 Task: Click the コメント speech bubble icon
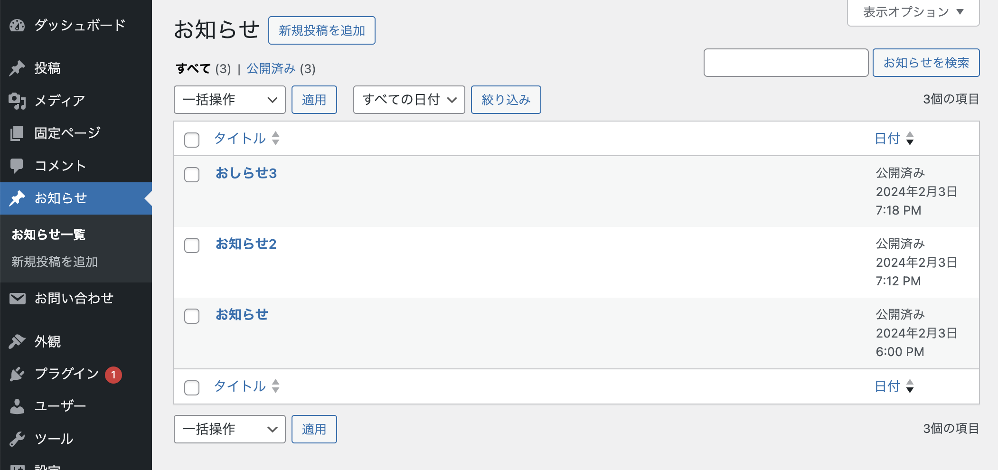point(17,166)
